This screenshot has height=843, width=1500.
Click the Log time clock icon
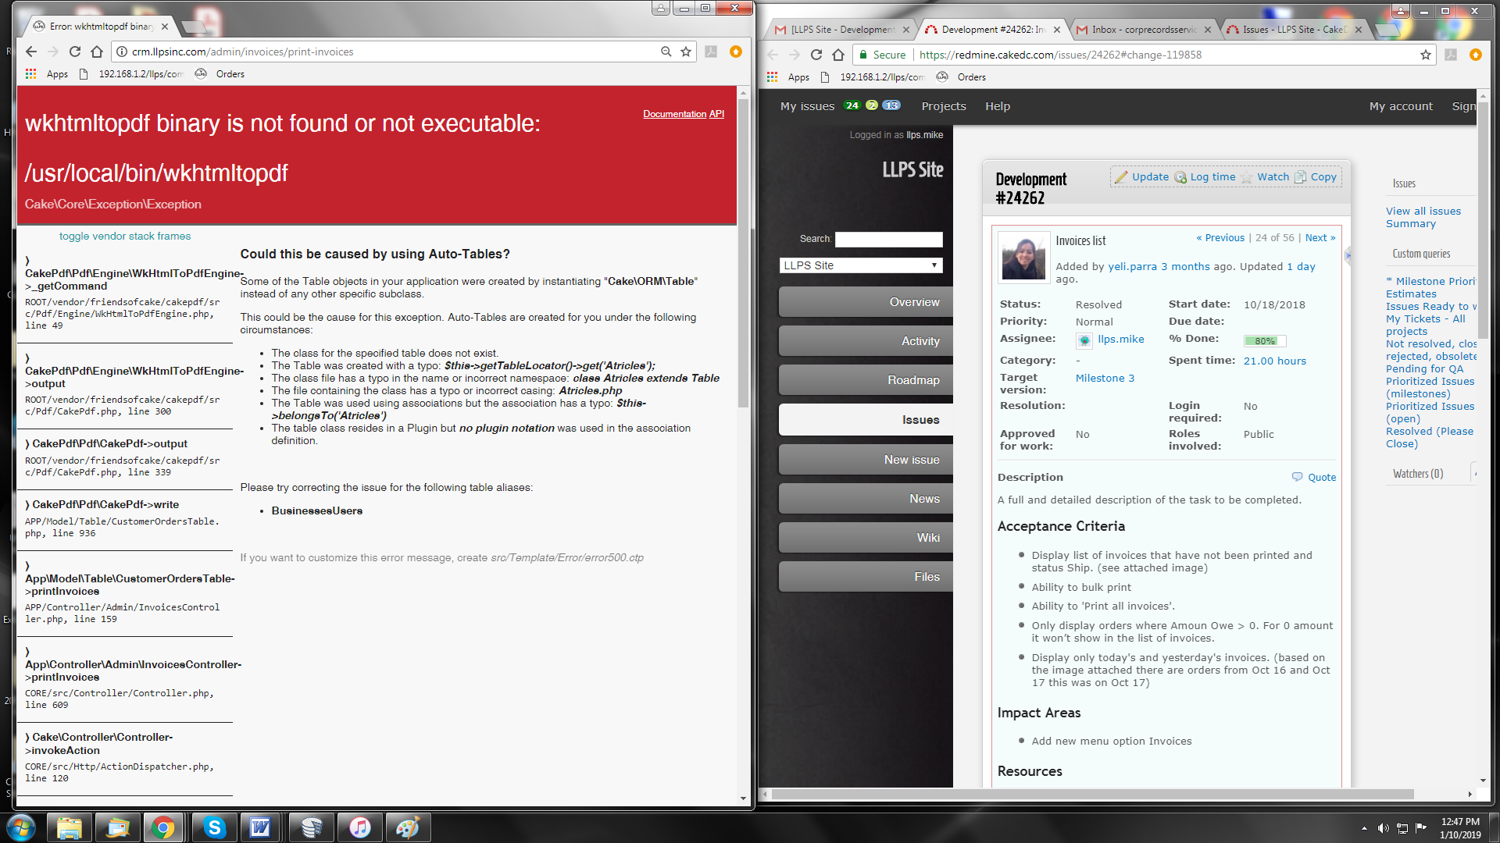(1180, 177)
